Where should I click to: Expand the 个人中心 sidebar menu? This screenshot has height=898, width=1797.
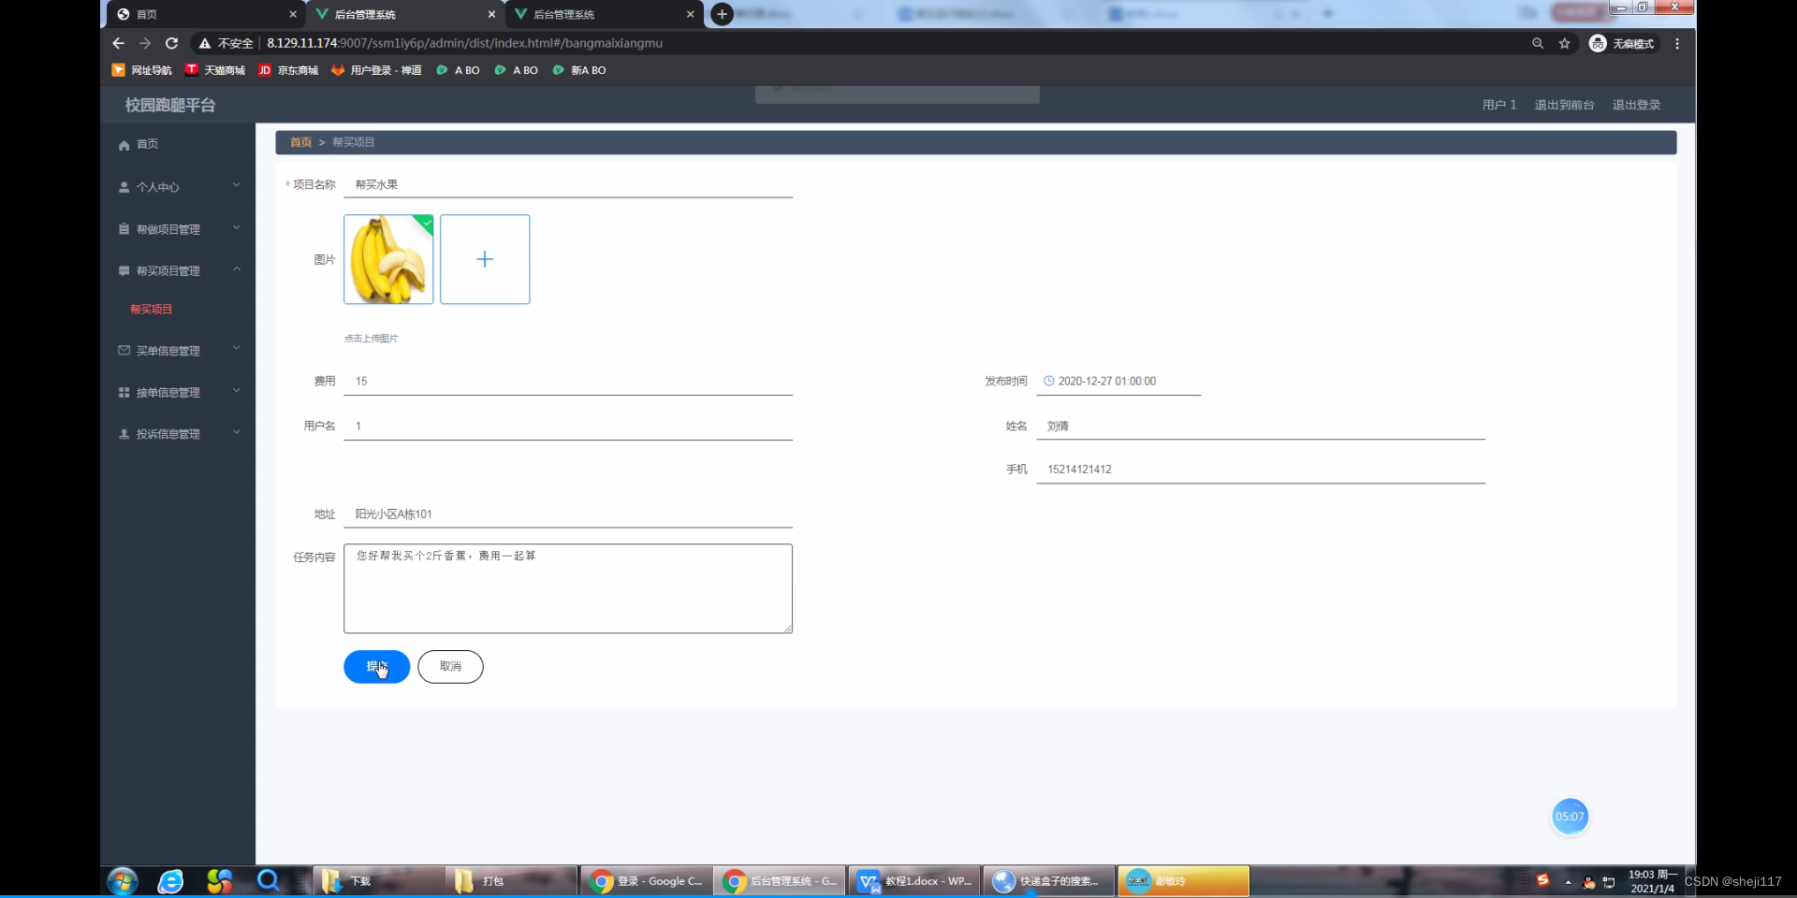click(x=178, y=187)
